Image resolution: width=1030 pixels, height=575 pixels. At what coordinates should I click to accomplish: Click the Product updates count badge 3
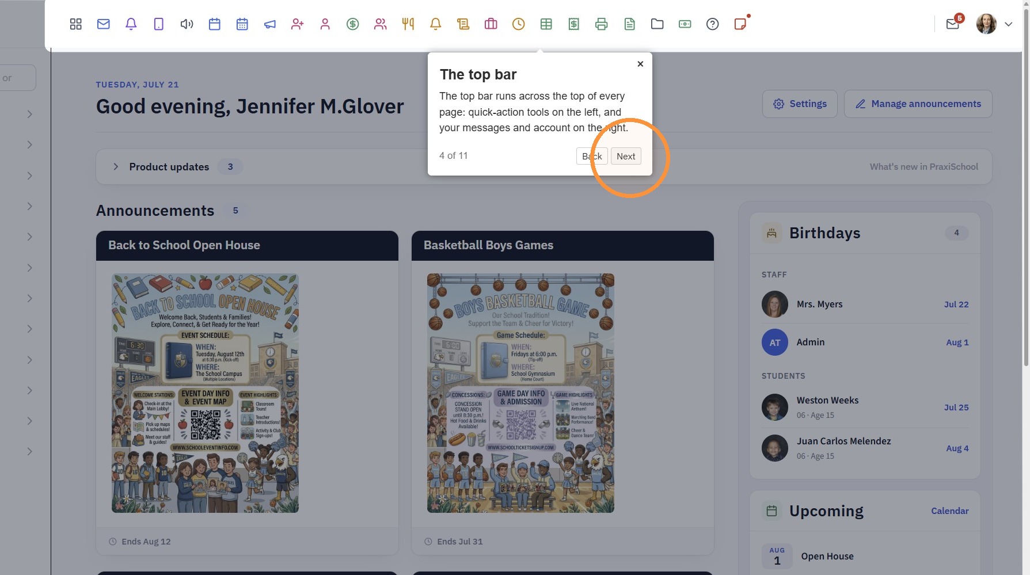[230, 167]
